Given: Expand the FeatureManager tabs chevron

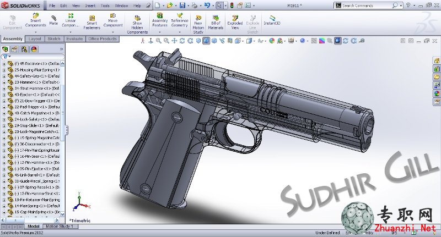Looking at the screenshot, I should tap(62, 49).
